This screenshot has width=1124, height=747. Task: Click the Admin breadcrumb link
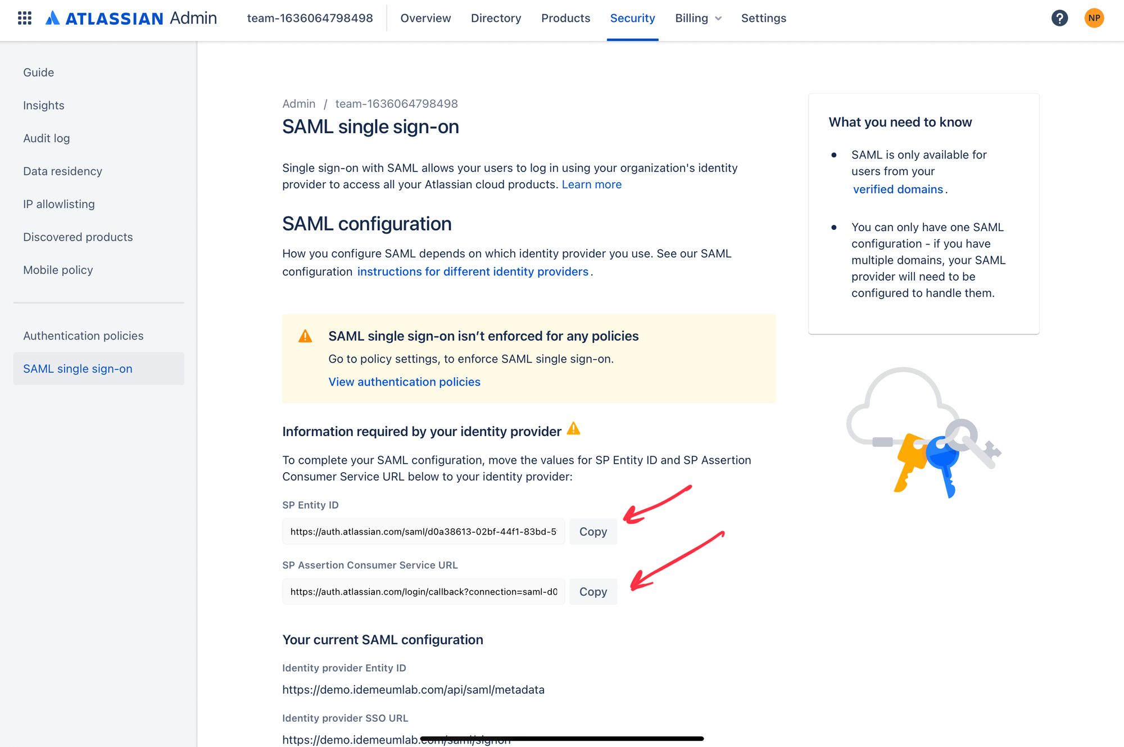[298, 103]
